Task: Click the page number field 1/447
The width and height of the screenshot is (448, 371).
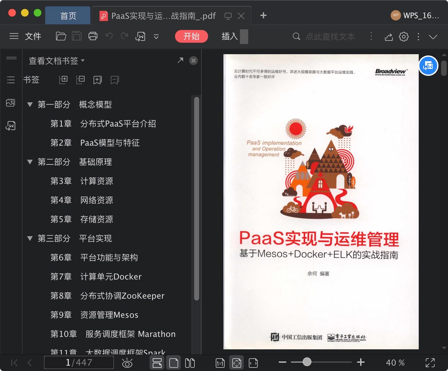Action: tap(79, 362)
